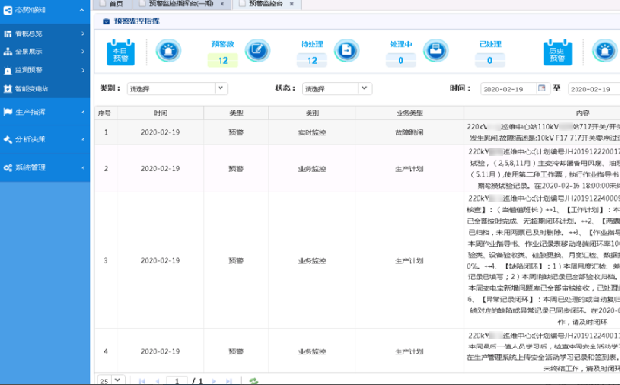620x385 pixels.
Task: Open the 历史预警 calendar tile
Action: tap(558, 52)
